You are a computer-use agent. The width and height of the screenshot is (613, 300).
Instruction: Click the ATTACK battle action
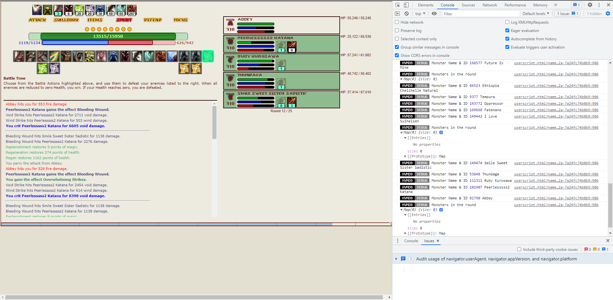37,20
